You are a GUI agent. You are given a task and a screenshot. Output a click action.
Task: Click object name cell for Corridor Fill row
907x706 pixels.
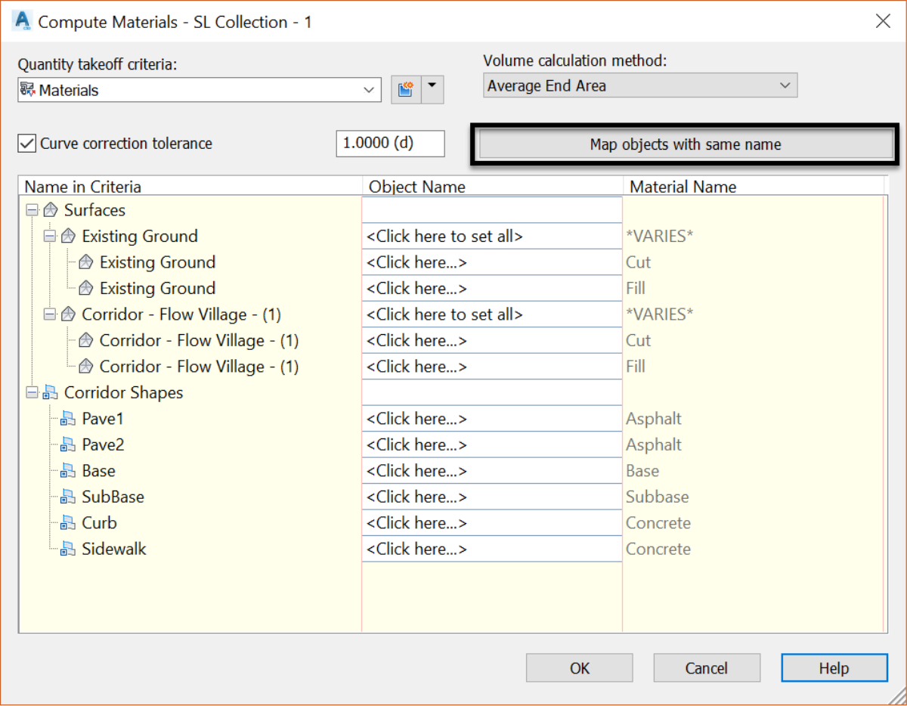click(492, 367)
